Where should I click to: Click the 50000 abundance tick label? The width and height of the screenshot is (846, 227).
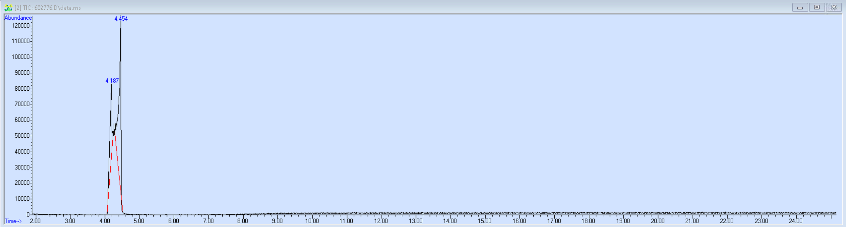[22, 136]
